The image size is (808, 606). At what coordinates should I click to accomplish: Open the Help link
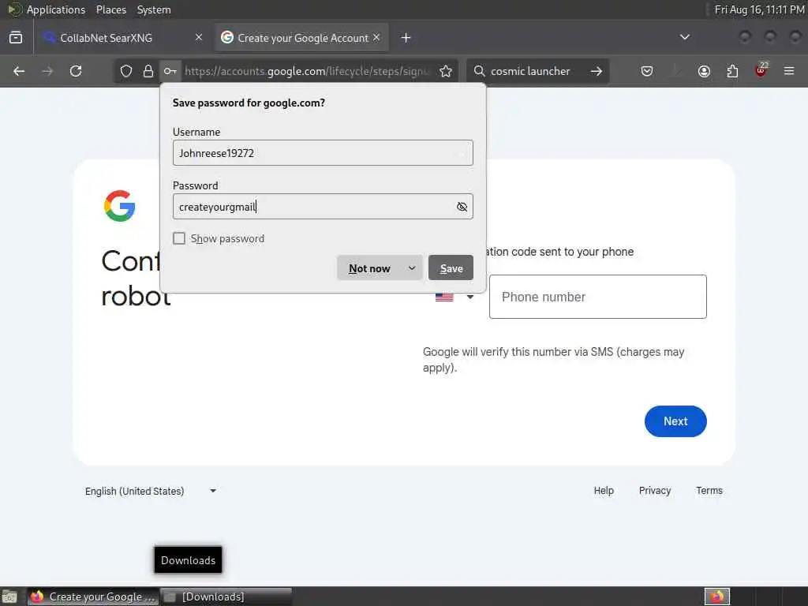tap(604, 491)
